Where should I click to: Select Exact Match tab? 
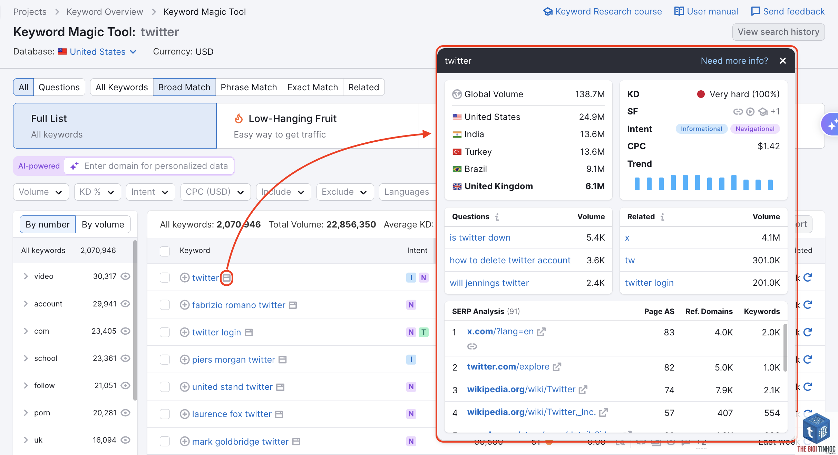pos(313,87)
